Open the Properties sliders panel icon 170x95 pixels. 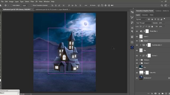(x=132, y=12)
